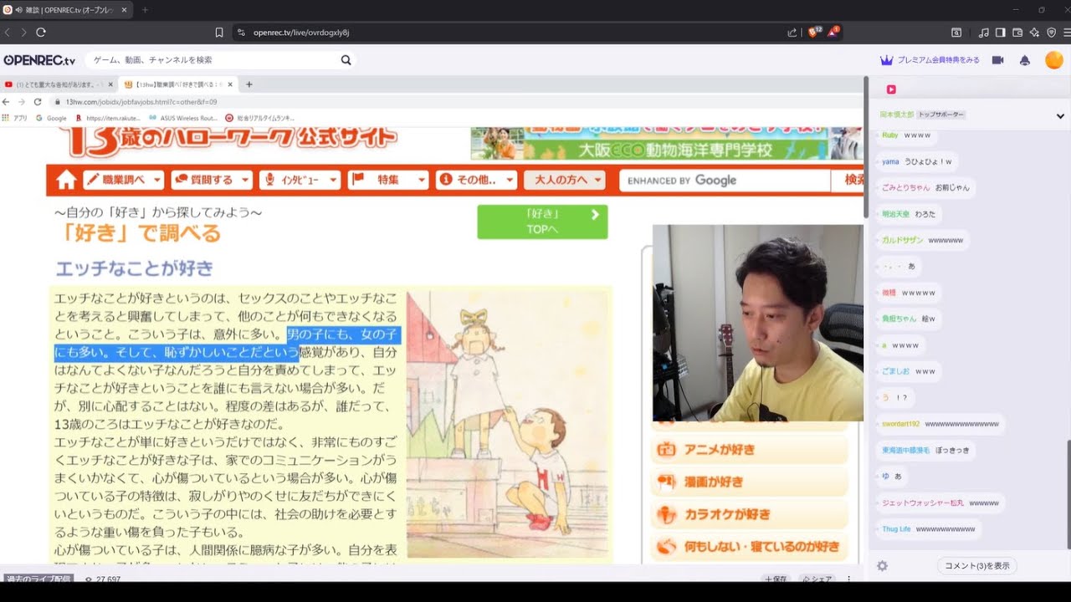Reload the OPENREC page
This screenshot has width=1071, height=602.
[x=40, y=33]
